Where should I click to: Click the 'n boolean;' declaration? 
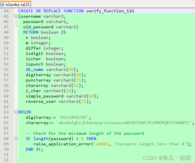[38, 38]
